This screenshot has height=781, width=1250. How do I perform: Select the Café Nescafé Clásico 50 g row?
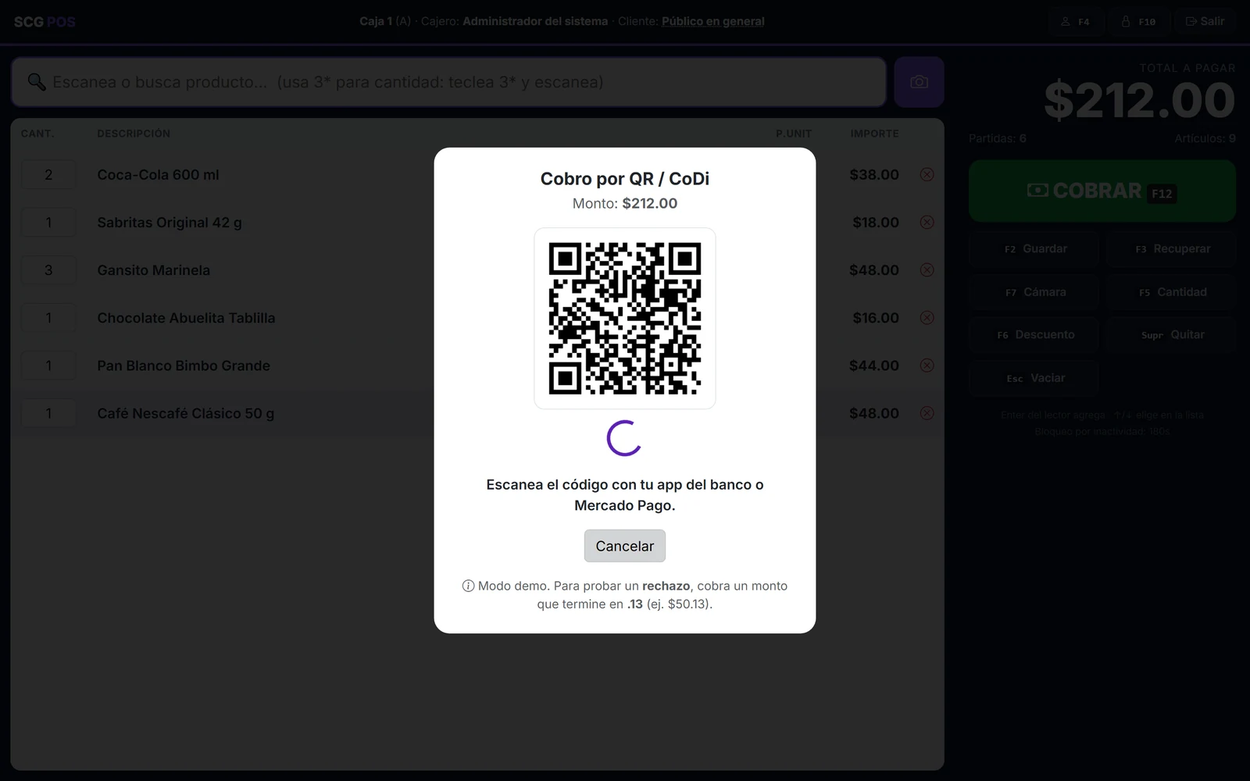pos(477,413)
